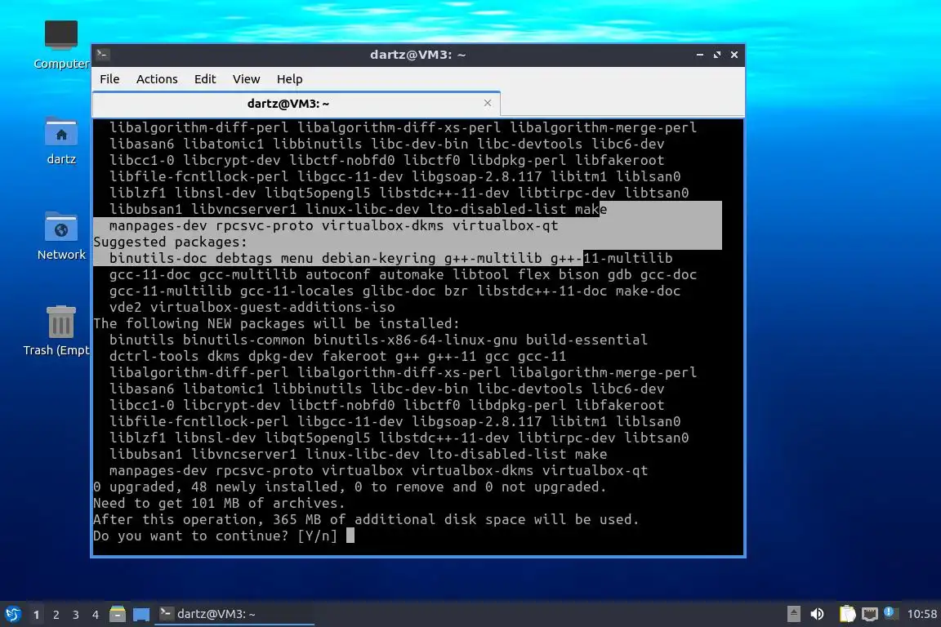Click the removable media eject tray icon
The height and width of the screenshot is (627, 941).
coord(793,614)
